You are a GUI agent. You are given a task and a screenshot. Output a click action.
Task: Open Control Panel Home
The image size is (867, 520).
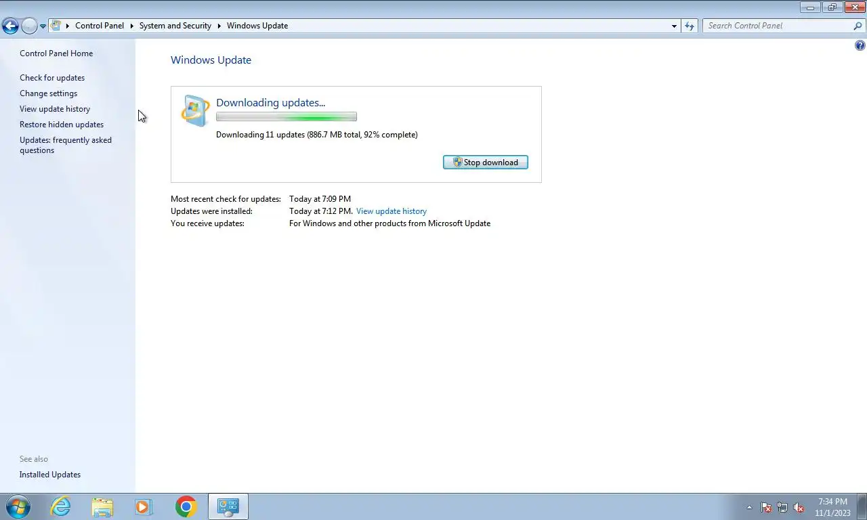(56, 53)
